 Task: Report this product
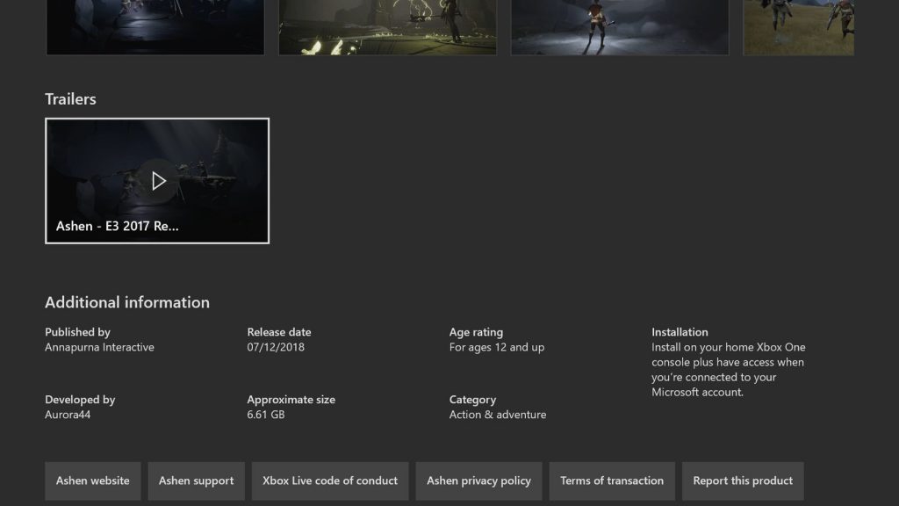click(743, 481)
